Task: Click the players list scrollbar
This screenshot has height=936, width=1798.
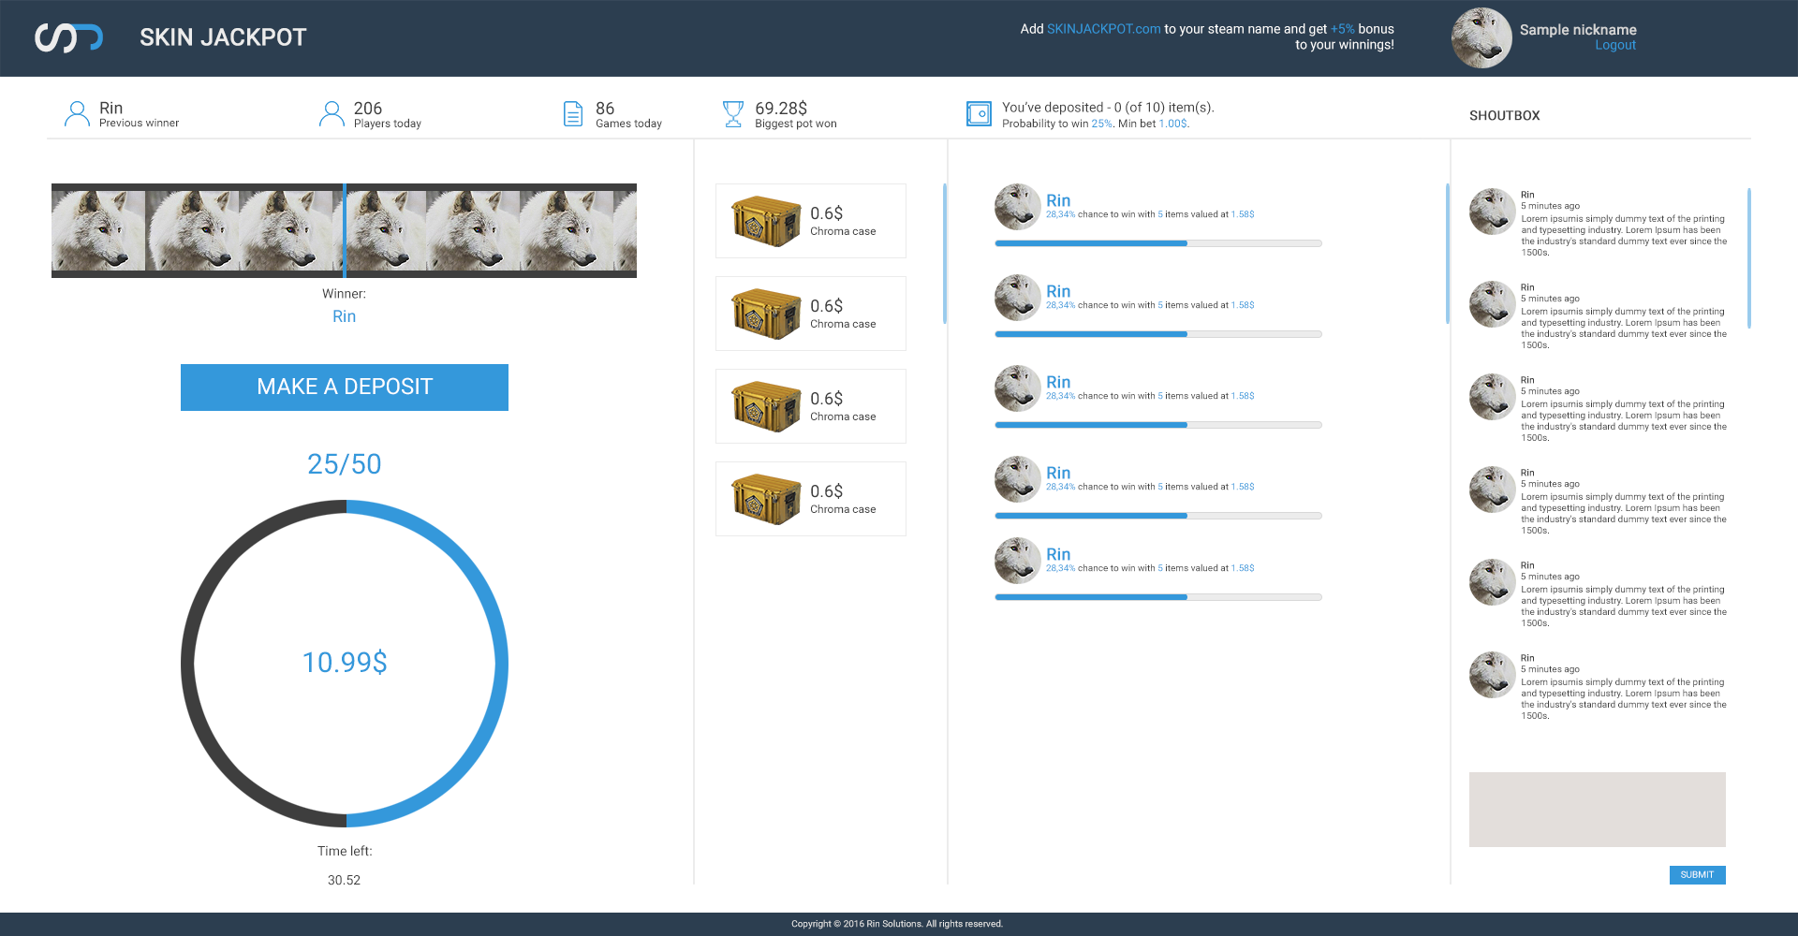Action: coord(1448,254)
